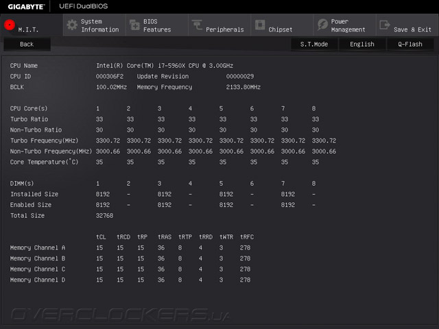The image size is (439, 329).
Task: Go to the Peripherals tab
Action: pos(219,25)
